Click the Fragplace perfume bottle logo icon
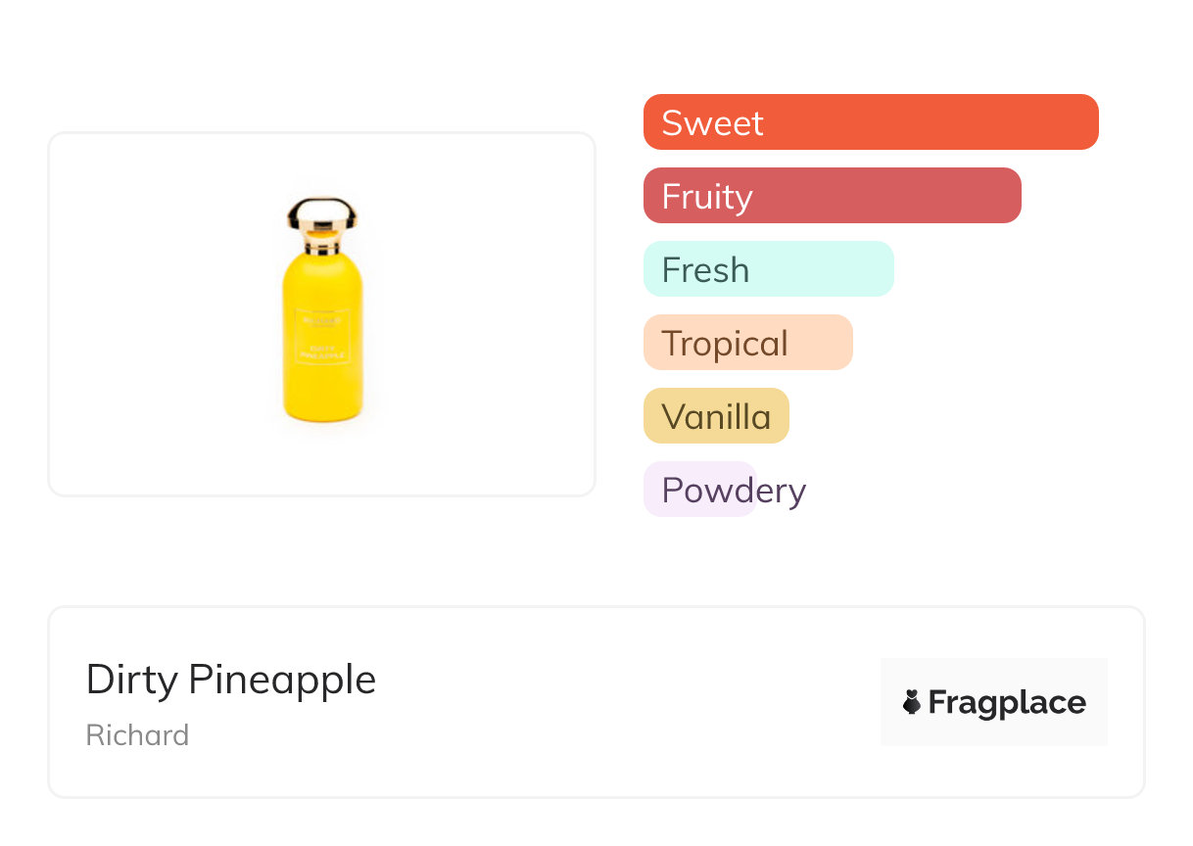Image resolution: width=1193 pixels, height=846 pixels. point(912,702)
